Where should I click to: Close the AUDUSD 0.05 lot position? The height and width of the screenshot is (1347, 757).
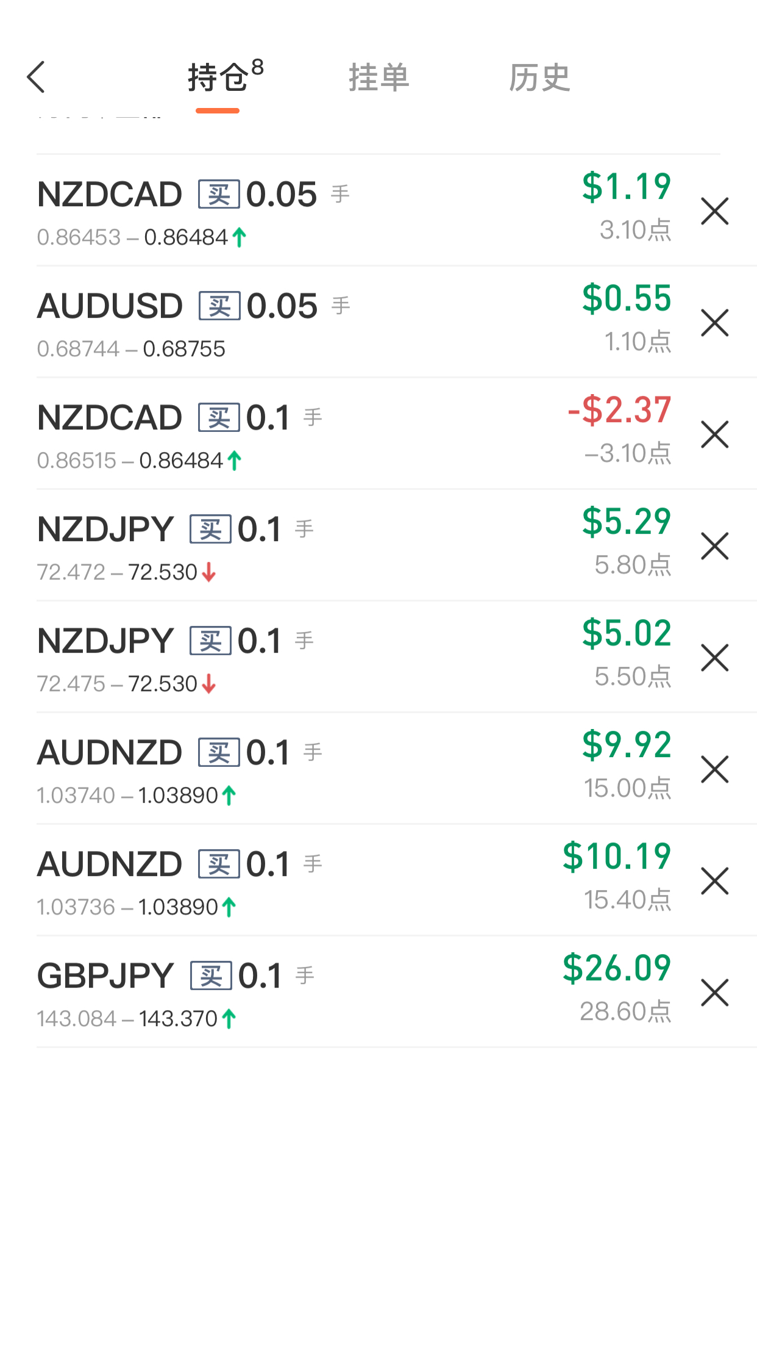click(x=714, y=323)
